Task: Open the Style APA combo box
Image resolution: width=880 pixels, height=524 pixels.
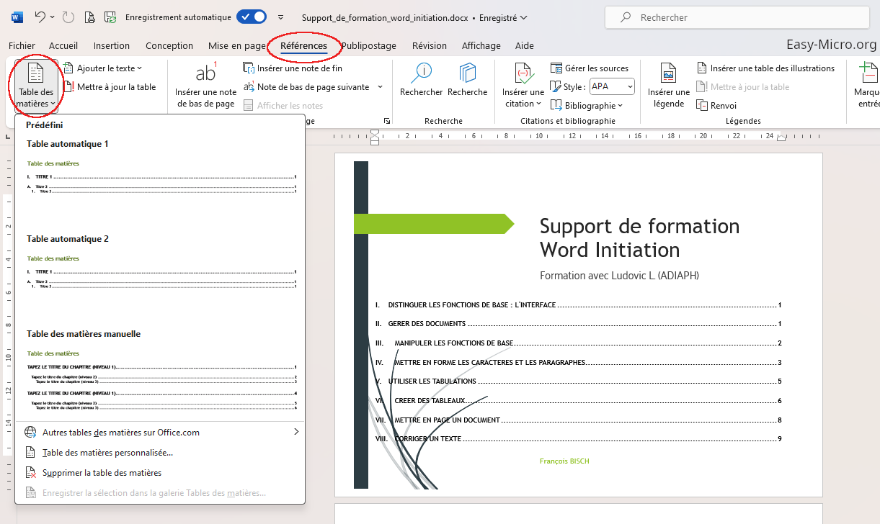Action: click(612, 86)
